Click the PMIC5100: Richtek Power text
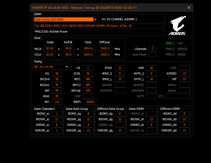Viewport: 211px width, 163px height. [x=51, y=32]
